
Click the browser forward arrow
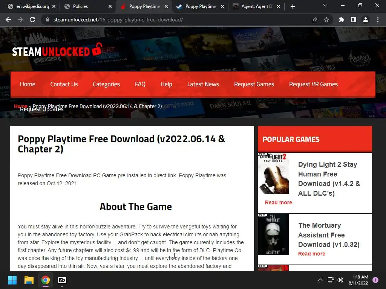coord(20,20)
